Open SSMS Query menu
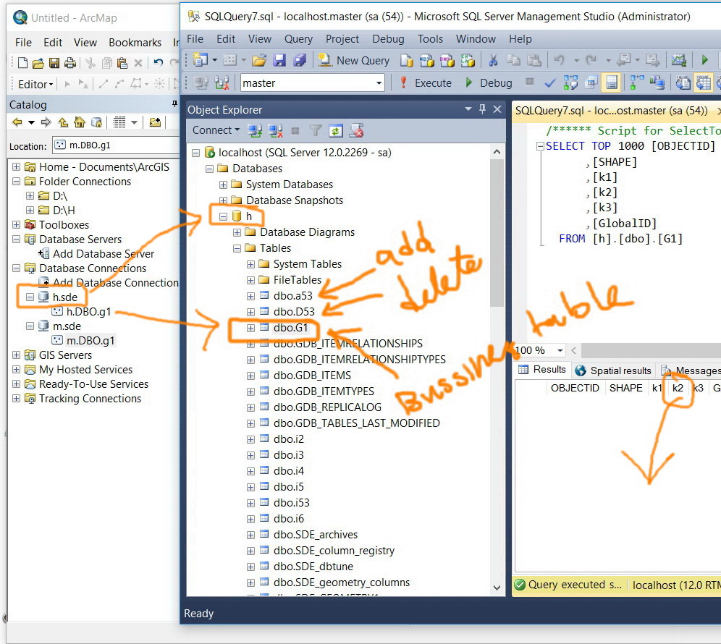This screenshot has width=721, height=644. point(298,39)
